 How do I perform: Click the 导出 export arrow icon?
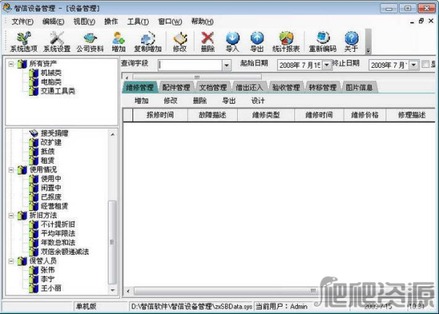click(x=257, y=42)
